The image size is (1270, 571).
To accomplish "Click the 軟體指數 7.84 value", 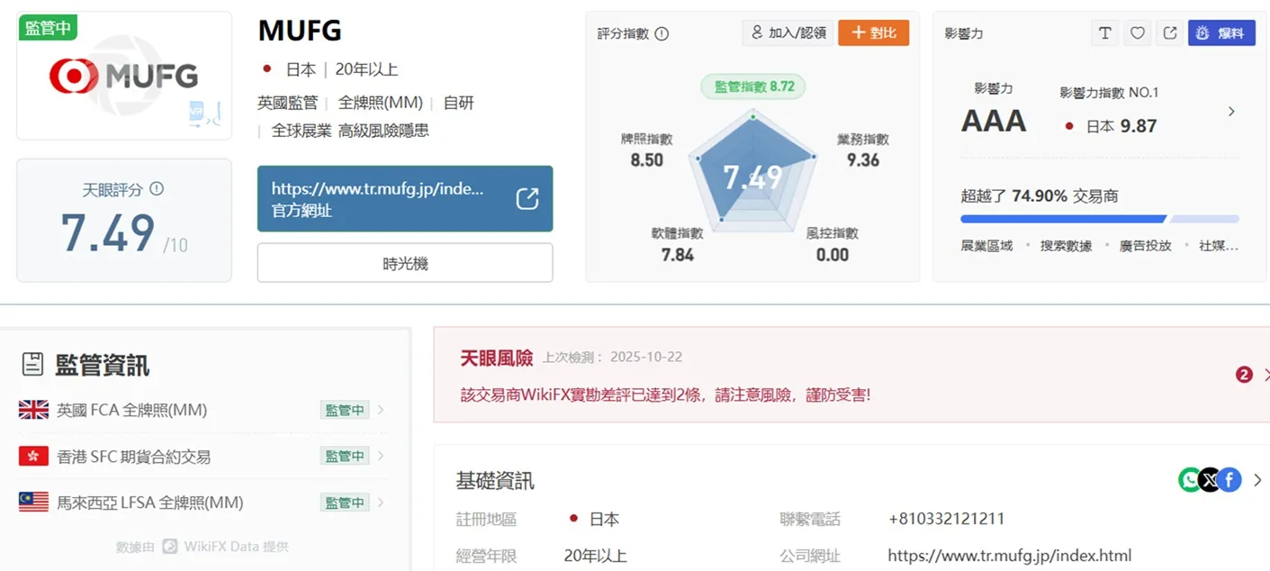I will point(678,255).
